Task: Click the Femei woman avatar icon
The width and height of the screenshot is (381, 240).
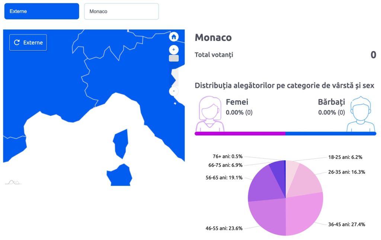Action: click(210, 114)
